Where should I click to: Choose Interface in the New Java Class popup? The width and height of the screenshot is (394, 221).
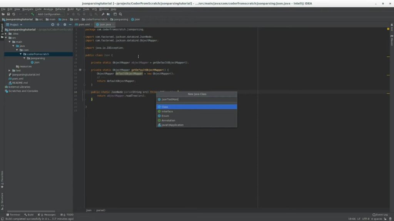click(168, 111)
